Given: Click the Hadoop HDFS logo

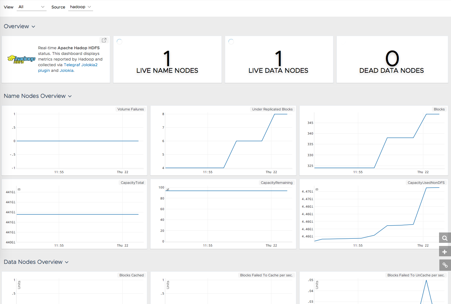Looking at the screenshot, I should point(21,59).
